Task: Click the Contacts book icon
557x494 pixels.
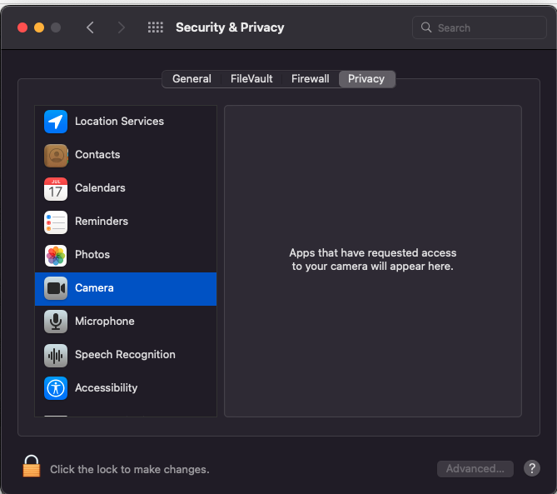Action: pyautogui.click(x=56, y=155)
